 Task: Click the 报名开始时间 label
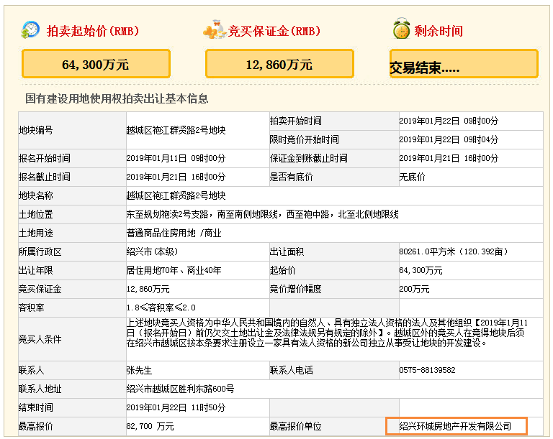(x=45, y=158)
